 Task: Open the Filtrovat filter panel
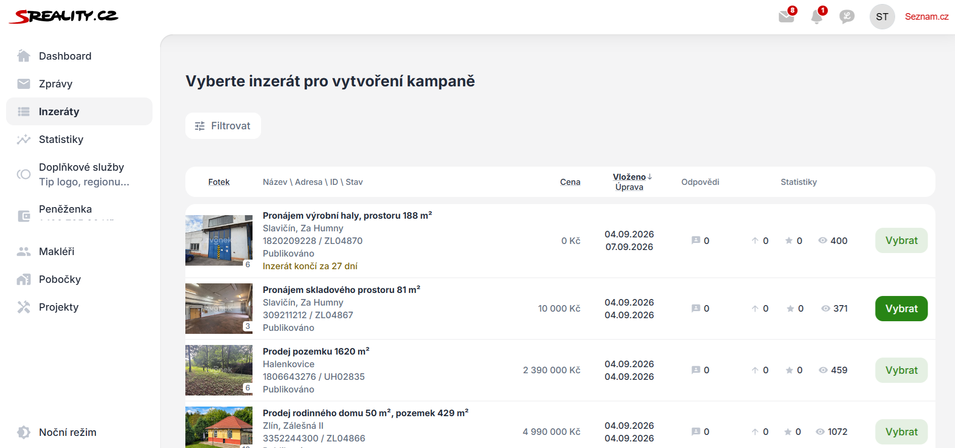pos(223,126)
